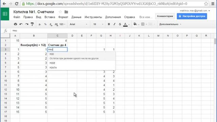Screen dimensions: 217x122
Task: Open the text color picker
Action: 125,24
